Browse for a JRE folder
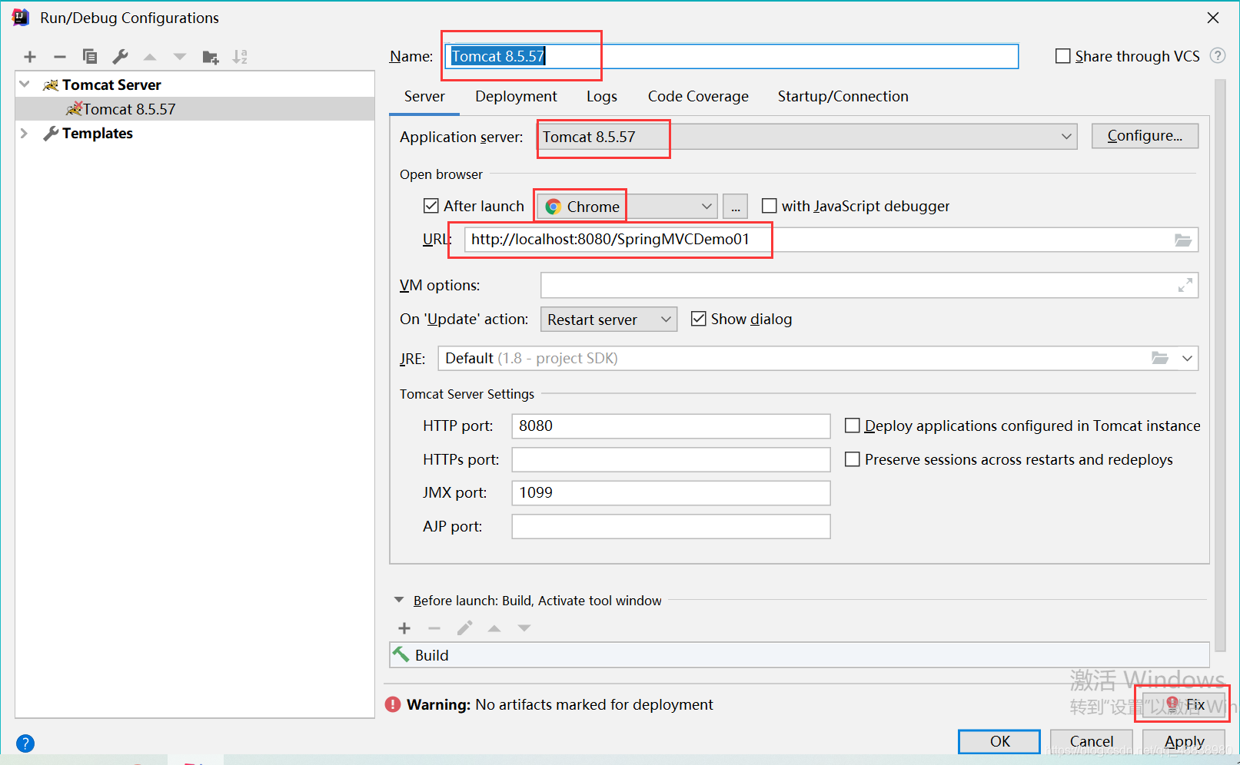The height and width of the screenshot is (765, 1240). coord(1160,358)
